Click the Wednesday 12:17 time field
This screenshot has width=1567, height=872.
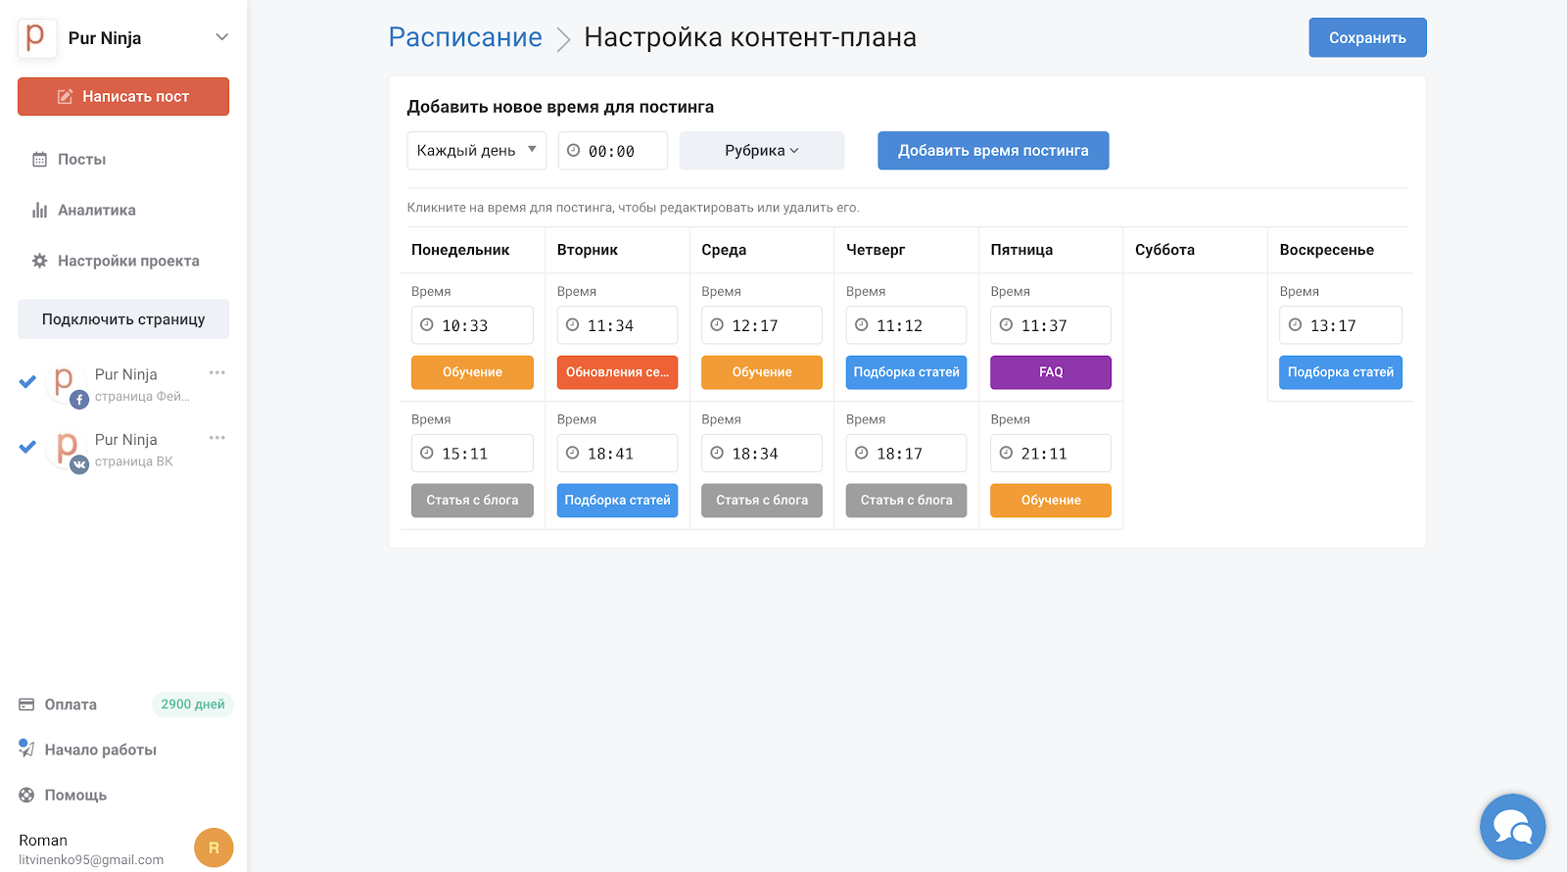click(762, 325)
